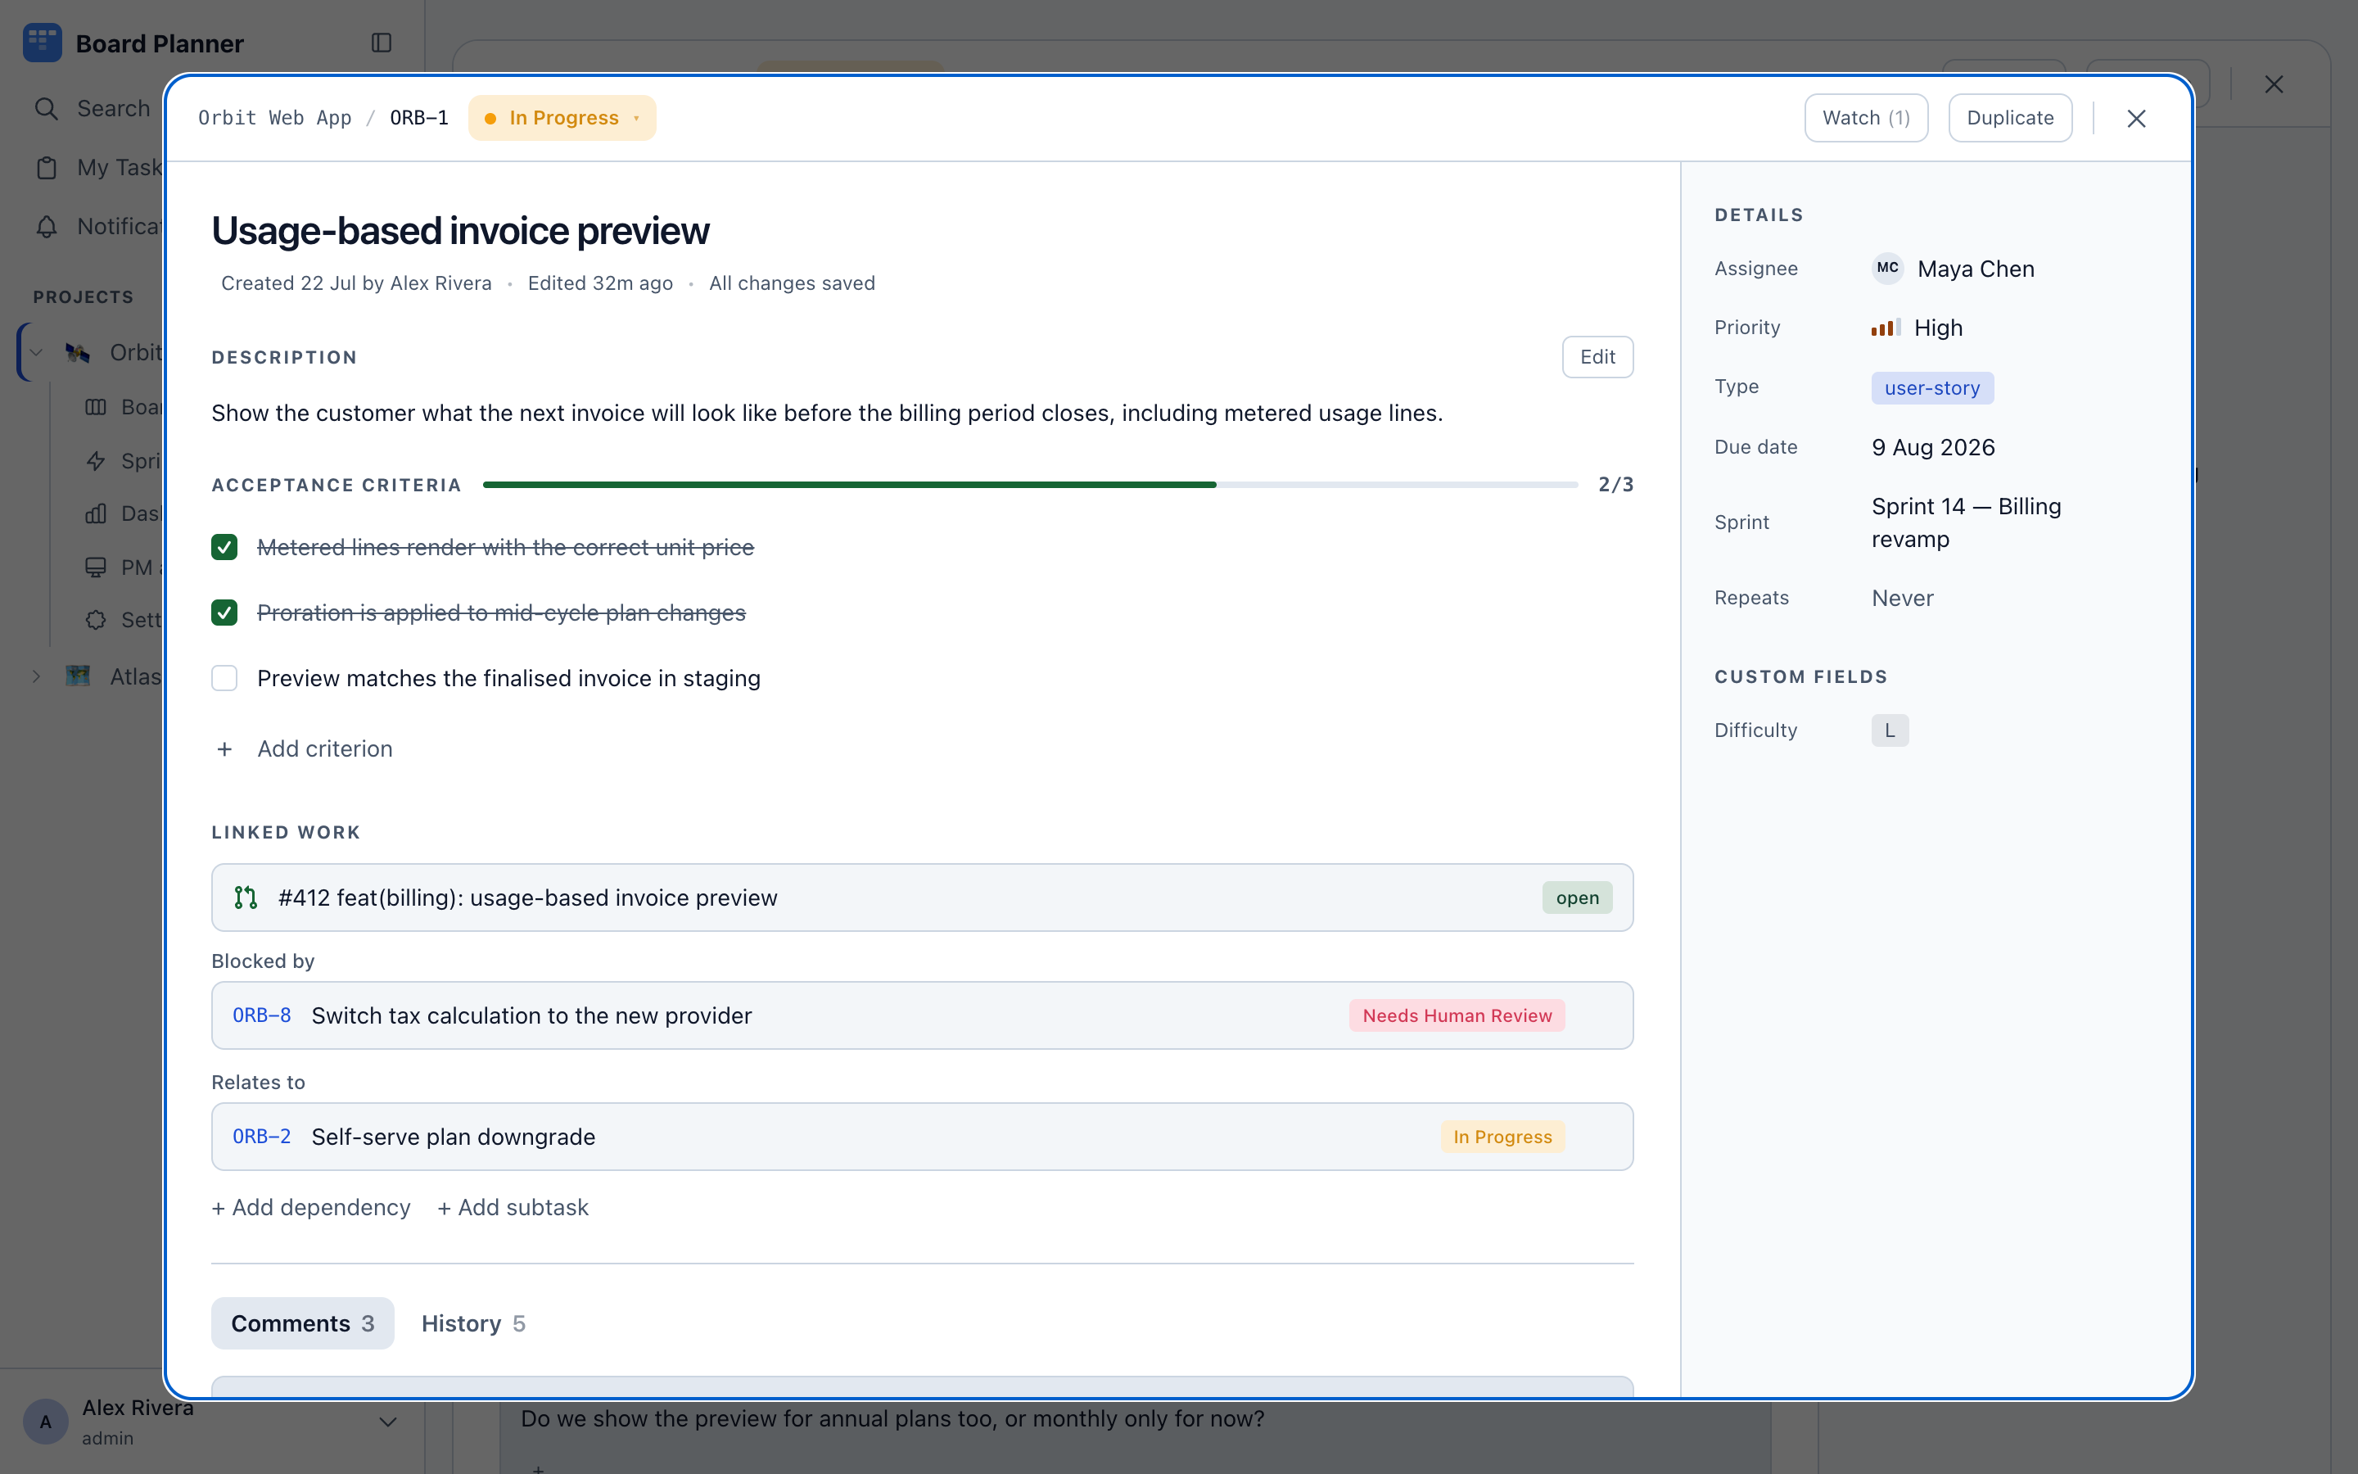This screenshot has width=2358, height=1474.
Task: Click the Search magnifier icon
Action: pos(46,108)
